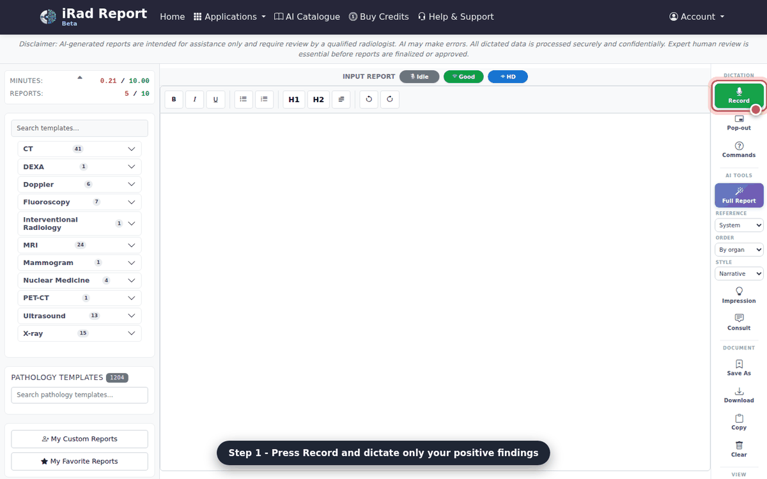This screenshot has width=767, height=479.
Task: Open Help & Support
Action: coord(456,17)
